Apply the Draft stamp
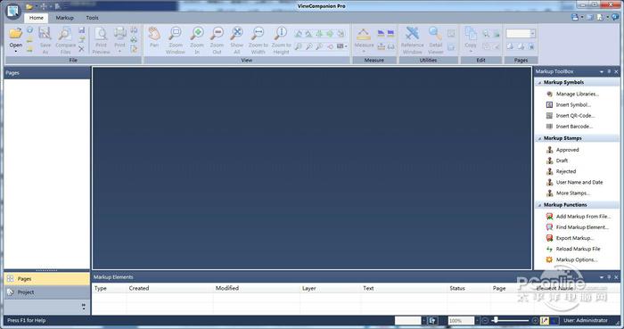 pos(562,160)
